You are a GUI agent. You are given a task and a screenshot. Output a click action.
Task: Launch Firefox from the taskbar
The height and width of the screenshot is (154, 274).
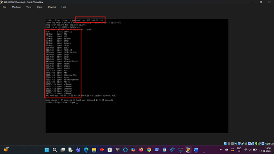coord(141,150)
